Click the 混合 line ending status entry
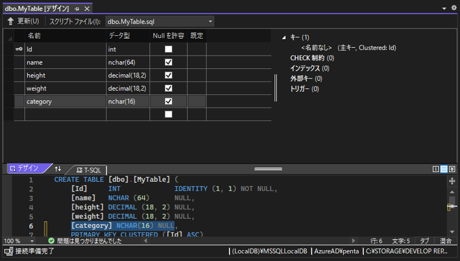 (446, 241)
